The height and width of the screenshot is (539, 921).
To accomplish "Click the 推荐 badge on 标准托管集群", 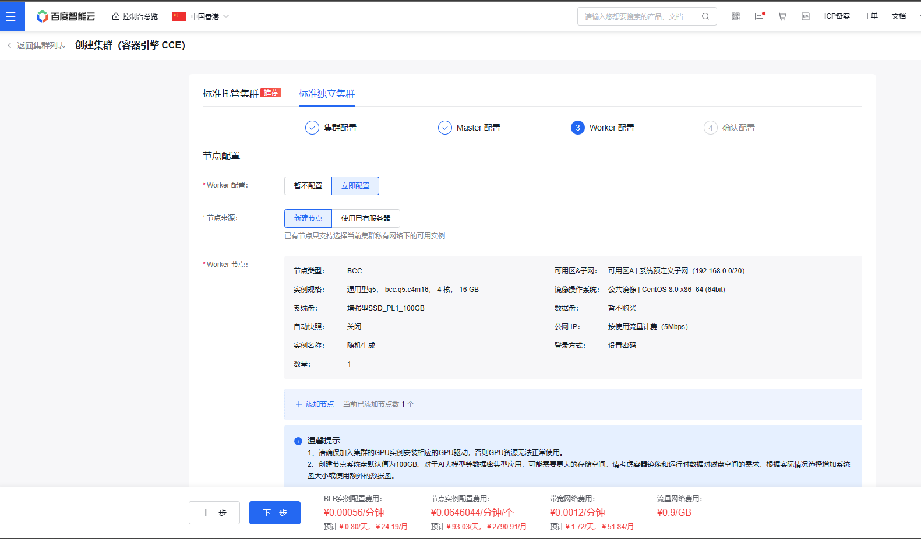I will click(x=271, y=93).
